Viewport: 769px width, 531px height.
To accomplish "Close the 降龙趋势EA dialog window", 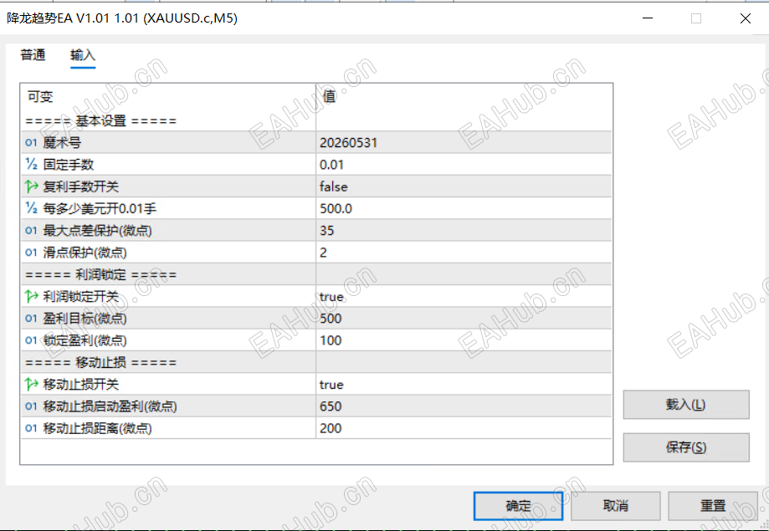I will (745, 18).
